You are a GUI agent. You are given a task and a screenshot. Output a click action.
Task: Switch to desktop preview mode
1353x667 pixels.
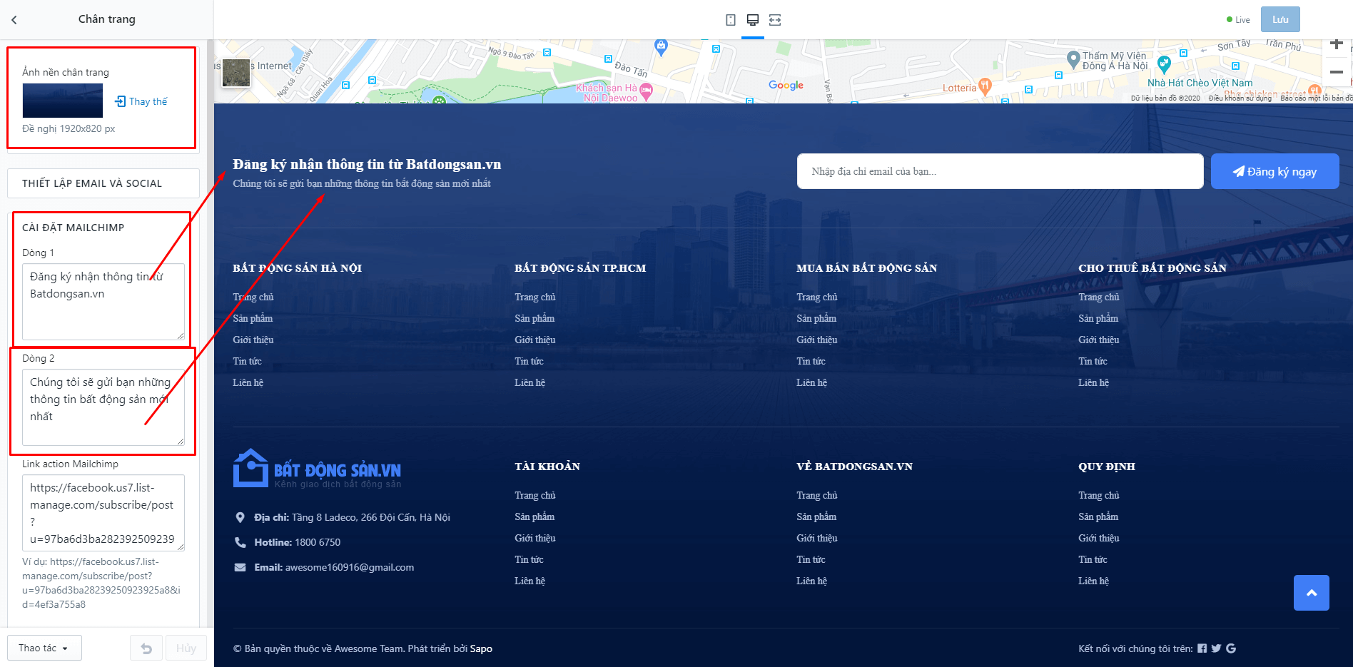point(753,20)
